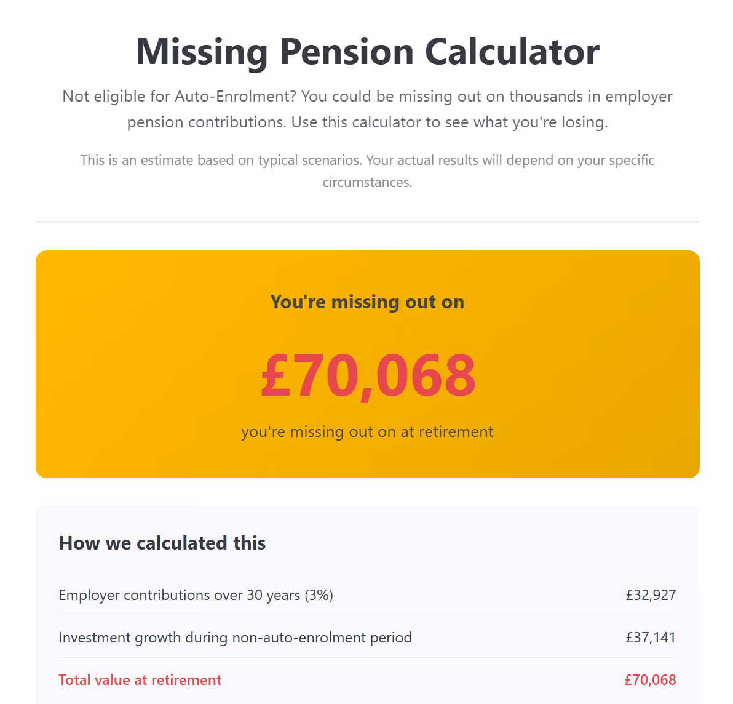
Task: Select the 'Employer contributions over 30 years' label
Action: click(180, 595)
